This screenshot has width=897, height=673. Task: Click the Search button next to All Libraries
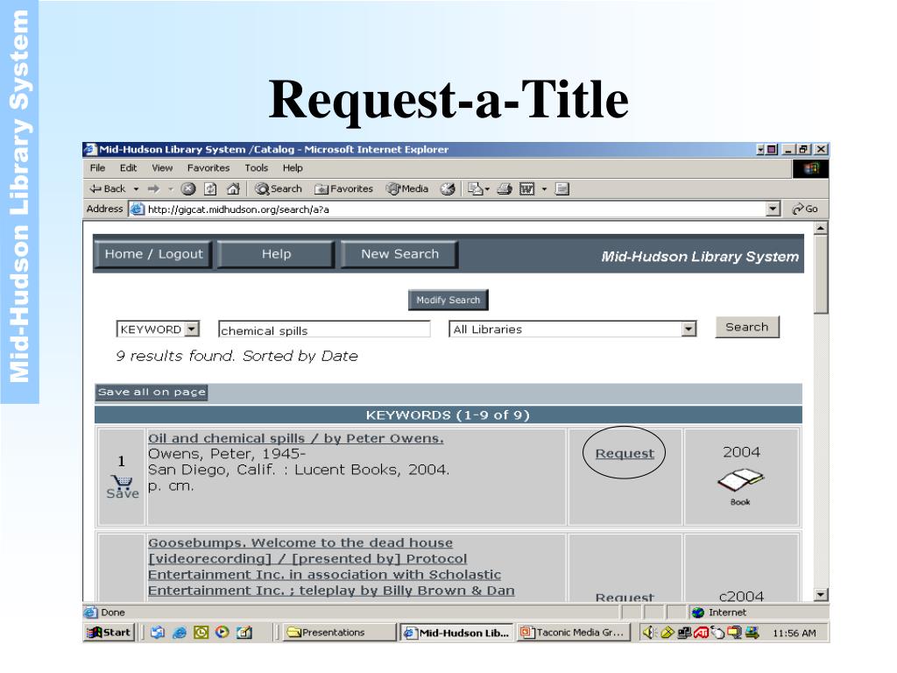[747, 328]
